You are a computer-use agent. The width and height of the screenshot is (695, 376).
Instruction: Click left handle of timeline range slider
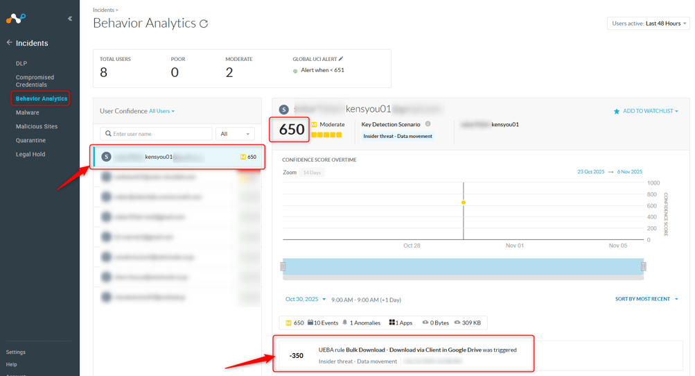tap(283, 266)
